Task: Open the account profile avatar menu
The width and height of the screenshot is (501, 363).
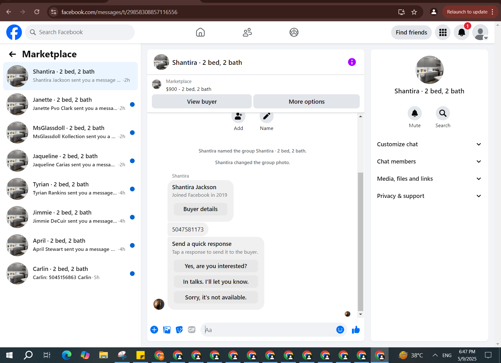Action: (x=480, y=32)
